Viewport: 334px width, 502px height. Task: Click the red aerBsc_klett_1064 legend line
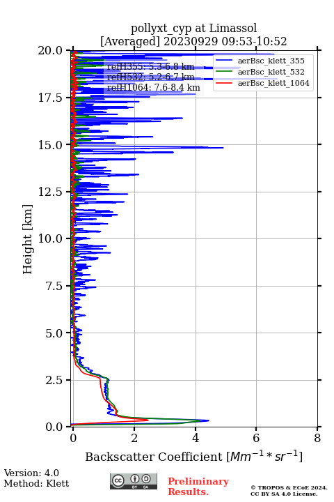[x=223, y=83]
